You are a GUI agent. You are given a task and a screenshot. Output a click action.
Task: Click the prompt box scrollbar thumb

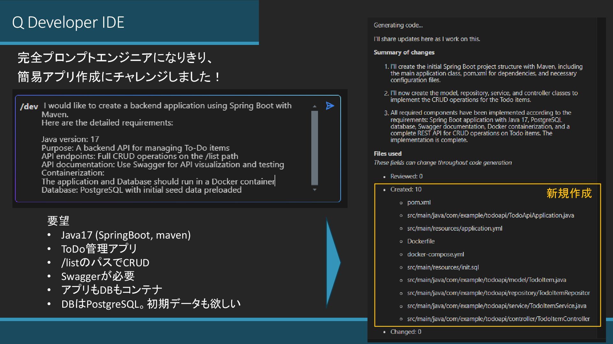[x=314, y=147]
